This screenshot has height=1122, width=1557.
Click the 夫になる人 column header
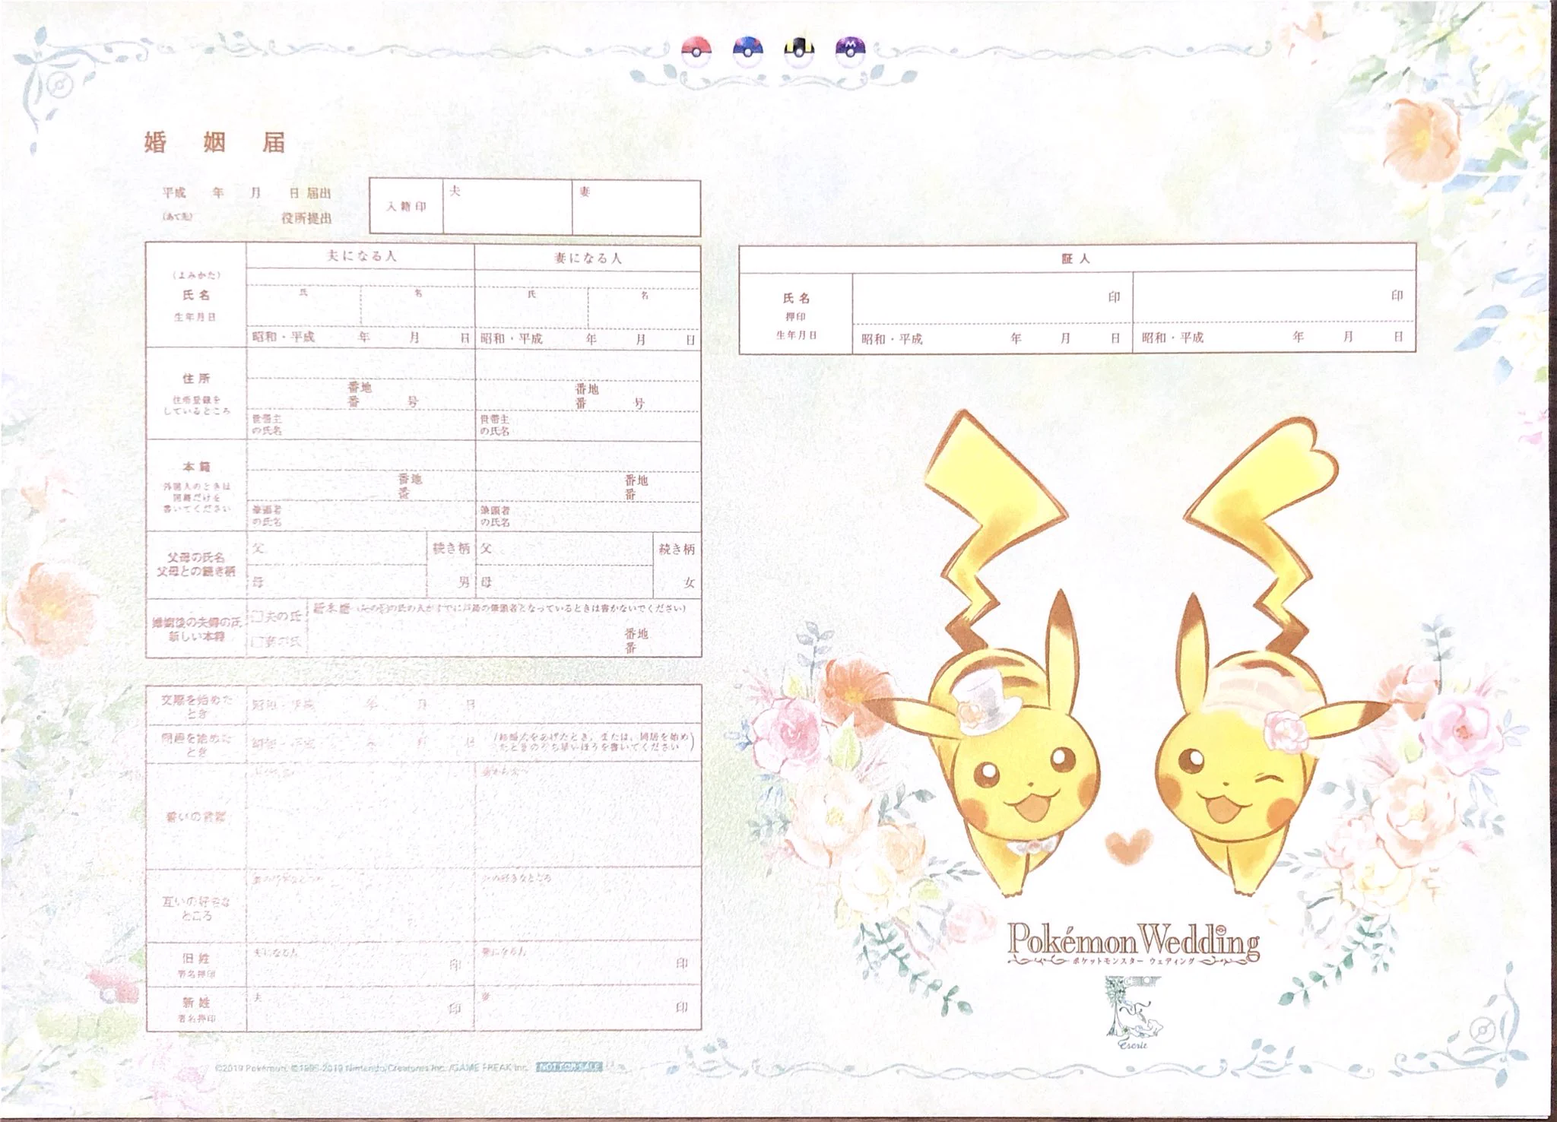[x=361, y=256]
